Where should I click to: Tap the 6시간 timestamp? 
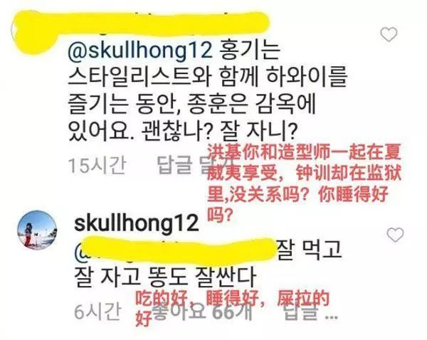click(97, 312)
